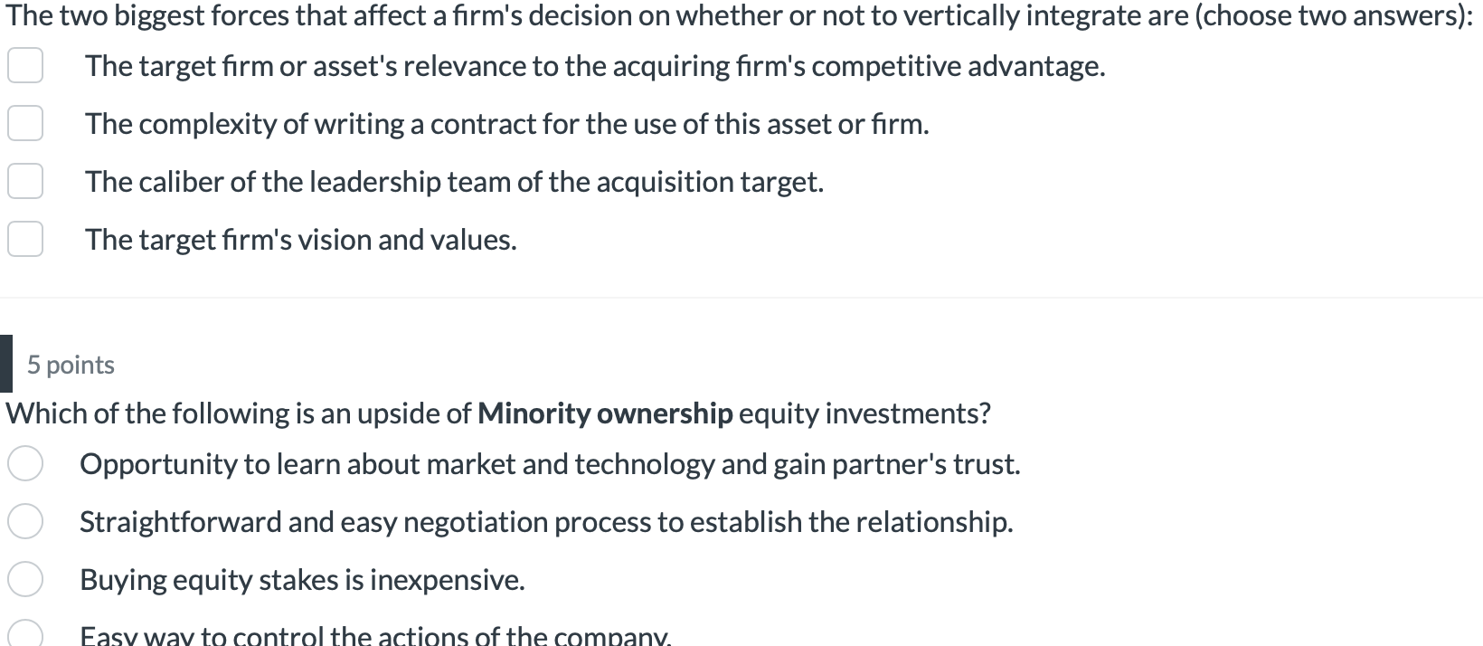Click the vision and values answer text
The width and height of the screenshot is (1483, 646).
click(x=300, y=239)
